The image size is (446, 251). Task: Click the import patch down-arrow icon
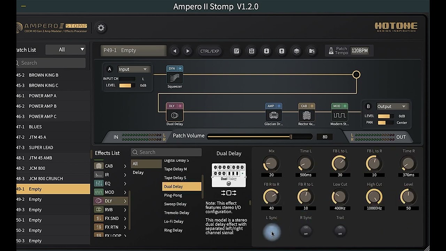(267, 51)
